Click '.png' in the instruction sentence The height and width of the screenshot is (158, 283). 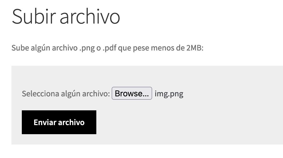(x=87, y=48)
